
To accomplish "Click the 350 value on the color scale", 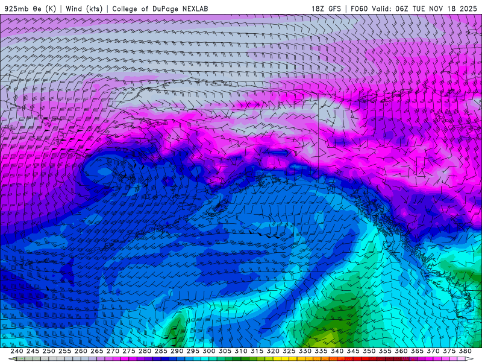I will [x=369, y=351].
